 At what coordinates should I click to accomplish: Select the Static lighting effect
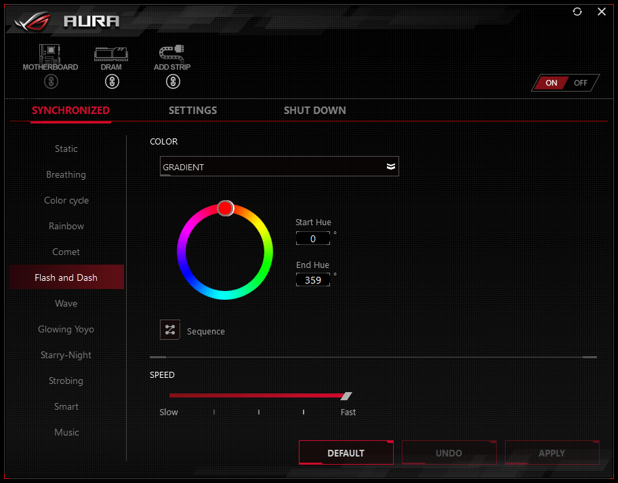66,149
